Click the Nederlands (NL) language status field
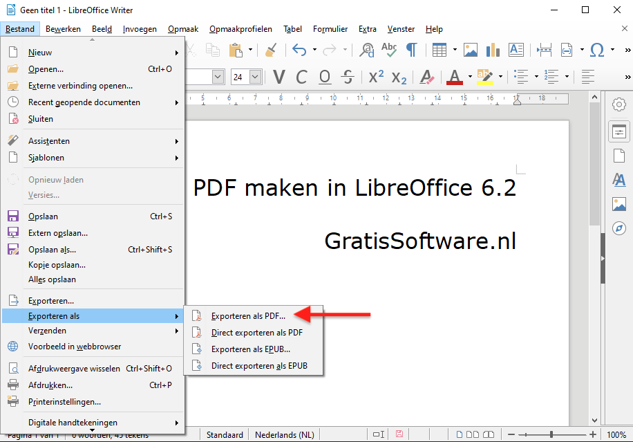633x442 pixels. [x=284, y=435]
